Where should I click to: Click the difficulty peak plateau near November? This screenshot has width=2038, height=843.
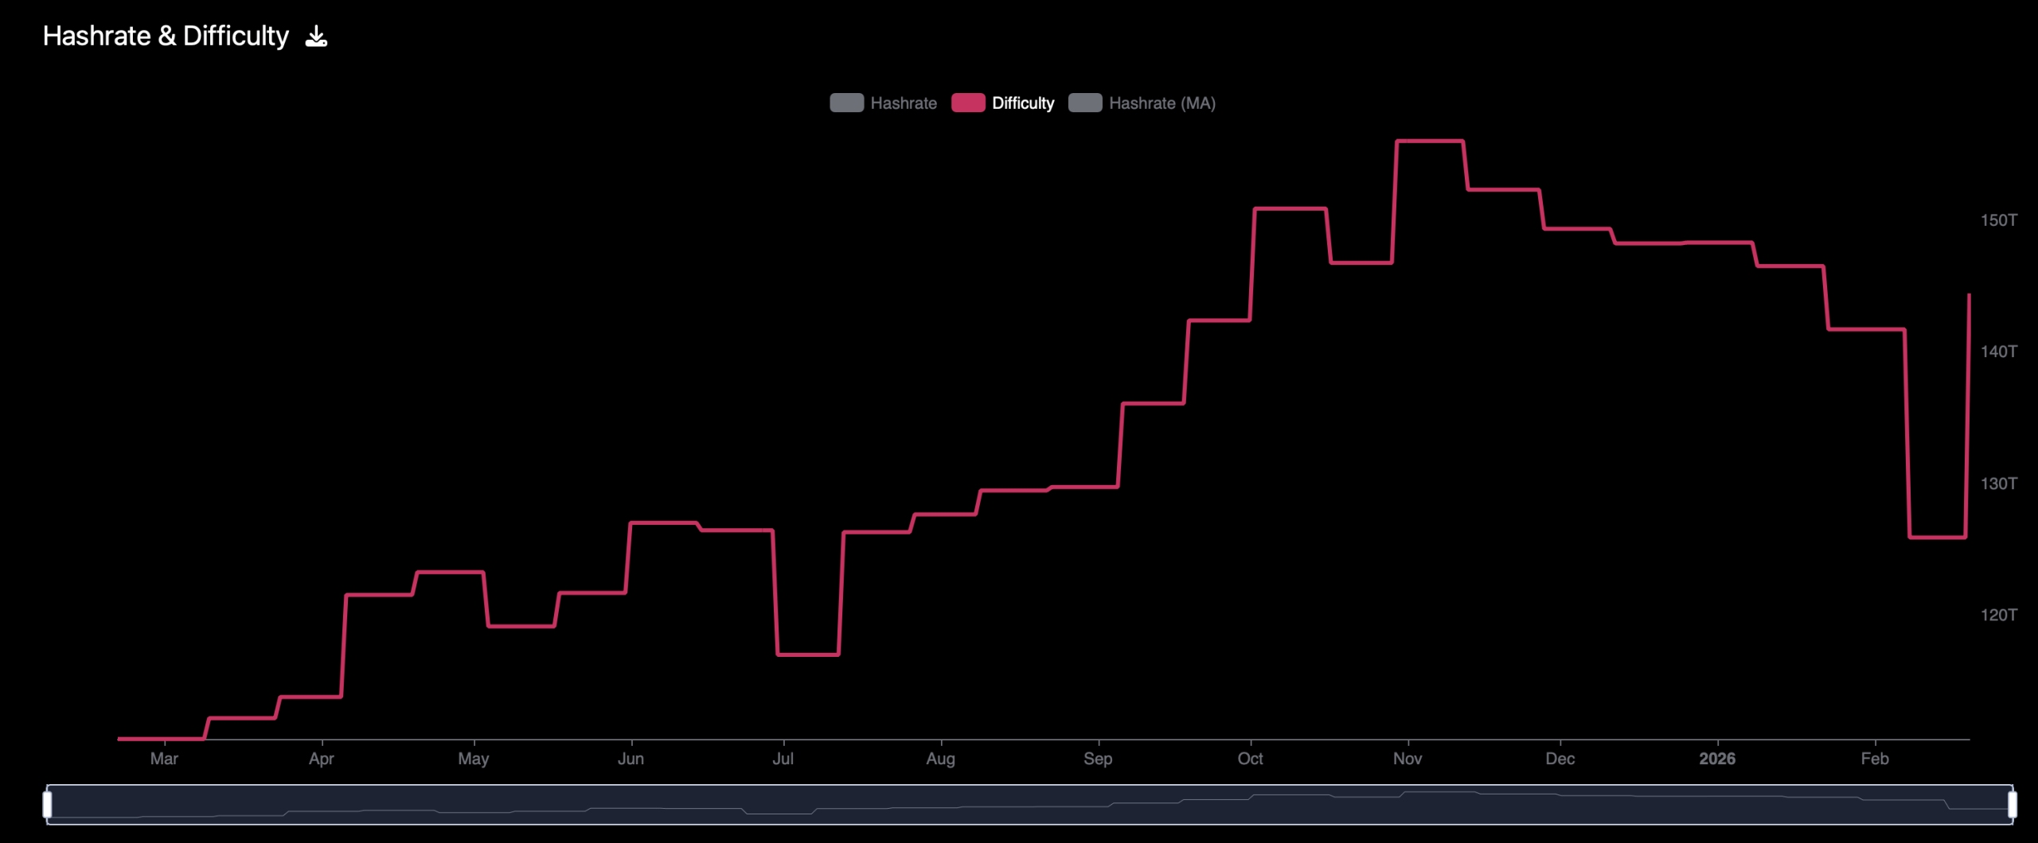1430,142
